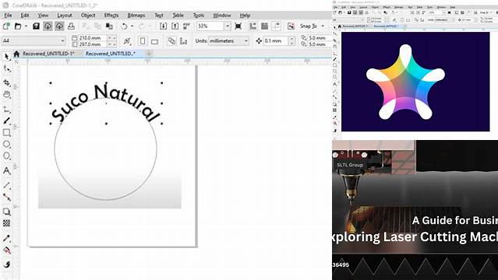The width and height of the screenshot is (498, 280).
Task: Click the Save icon in toolbar
Action: pos(36,26)
